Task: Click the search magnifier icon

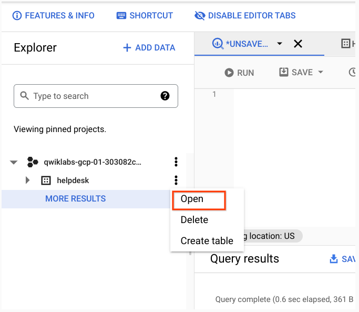Action: (25, 96)
